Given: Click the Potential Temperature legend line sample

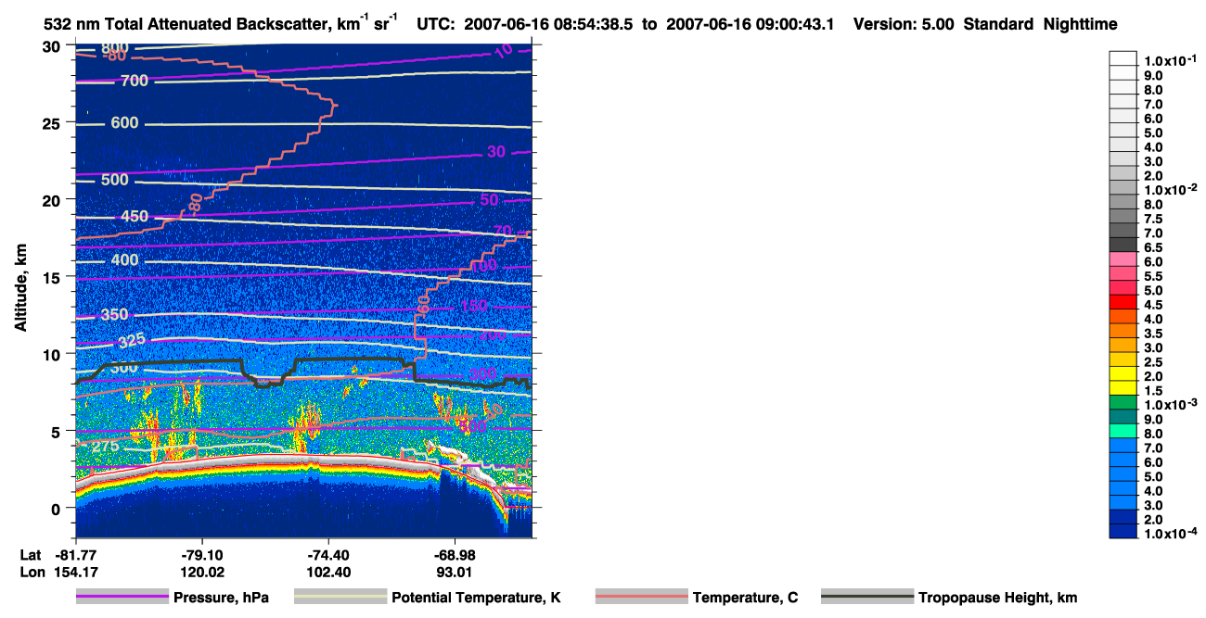Looking at the screenshot, I should point(340,598).
